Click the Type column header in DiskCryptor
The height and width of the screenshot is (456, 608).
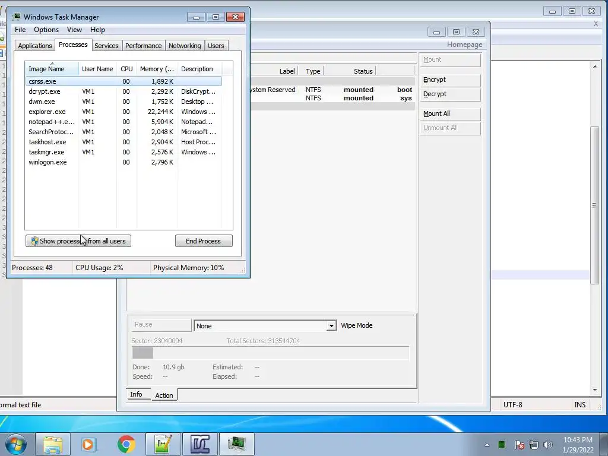point(312,71)
